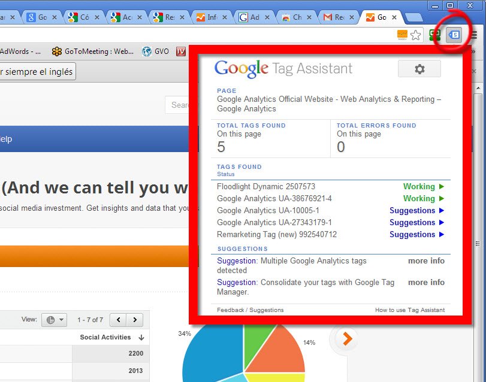Click the green extension icon beside Tag Assistant
Viewport: 486px width, 382px height.
tap(434, 35)
